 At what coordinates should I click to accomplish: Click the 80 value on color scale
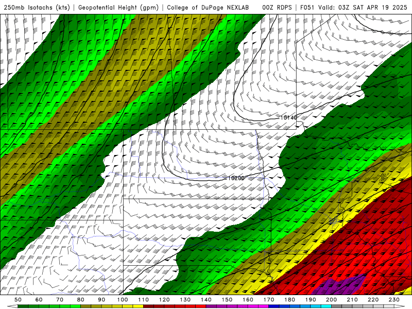point(81,300)
